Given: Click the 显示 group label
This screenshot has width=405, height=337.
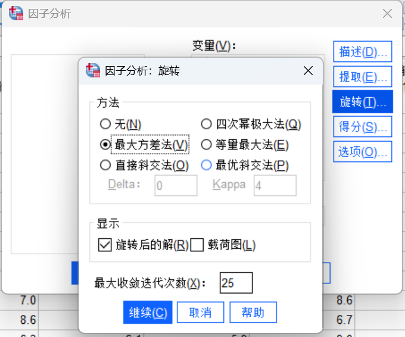Looking at the screenshot, I should pos(108,223).
